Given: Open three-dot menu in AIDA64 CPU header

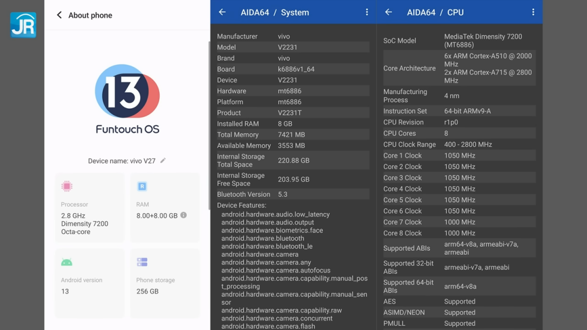Looking at the screenshot, I should pos(533,12).
